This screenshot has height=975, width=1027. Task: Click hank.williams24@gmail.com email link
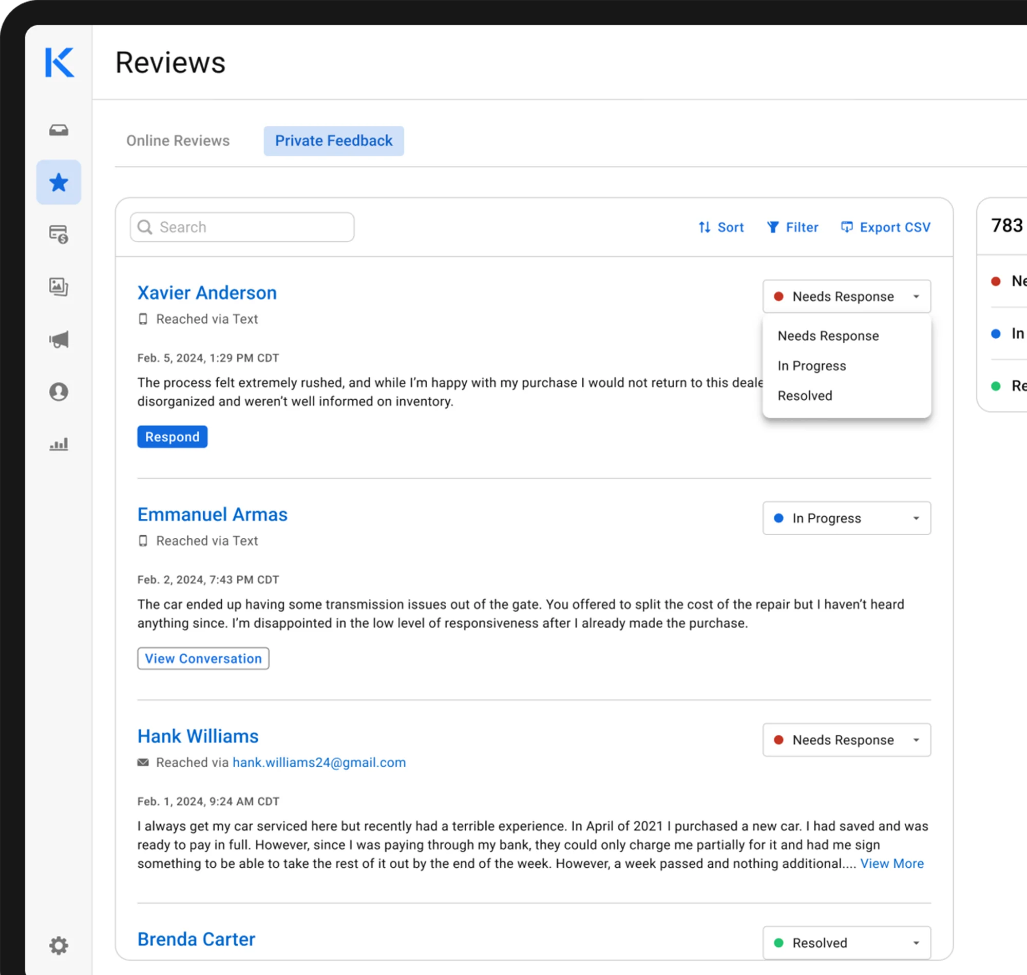tap(319, 763)
